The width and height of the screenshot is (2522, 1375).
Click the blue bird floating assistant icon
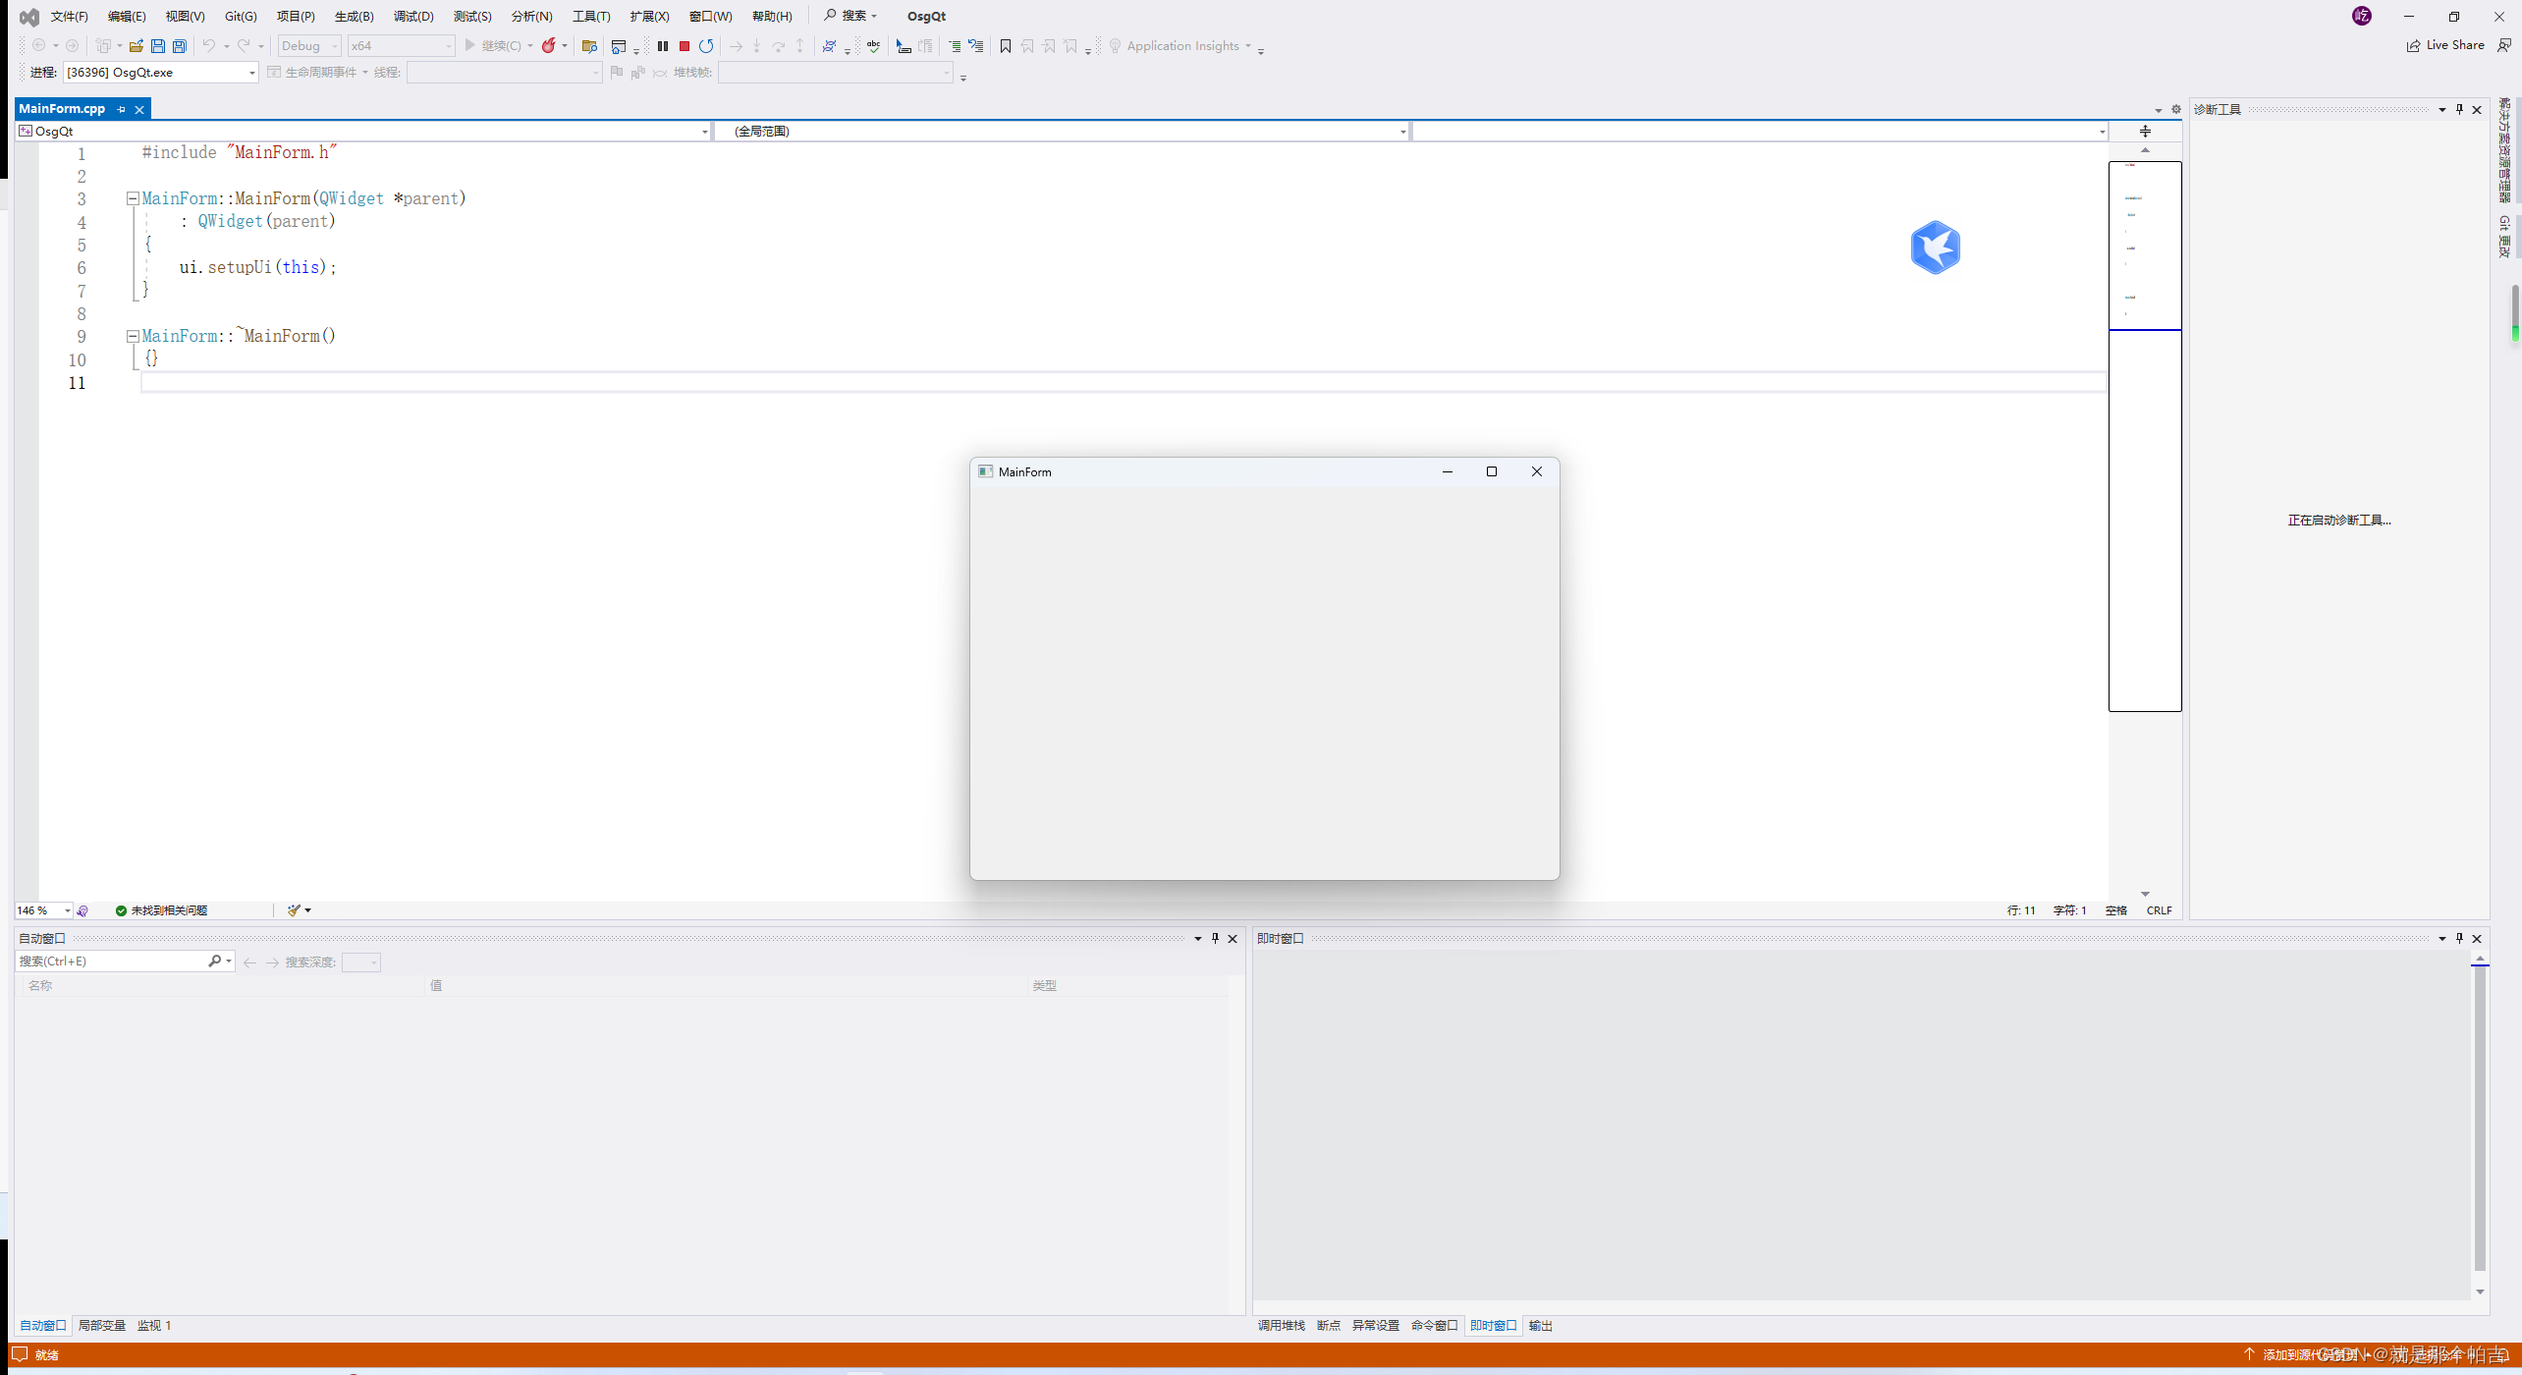[x=1936, y=247]
